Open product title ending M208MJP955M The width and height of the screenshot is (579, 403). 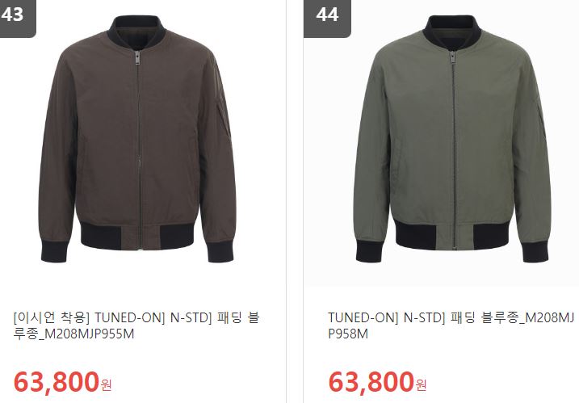(x=136, y=325)
